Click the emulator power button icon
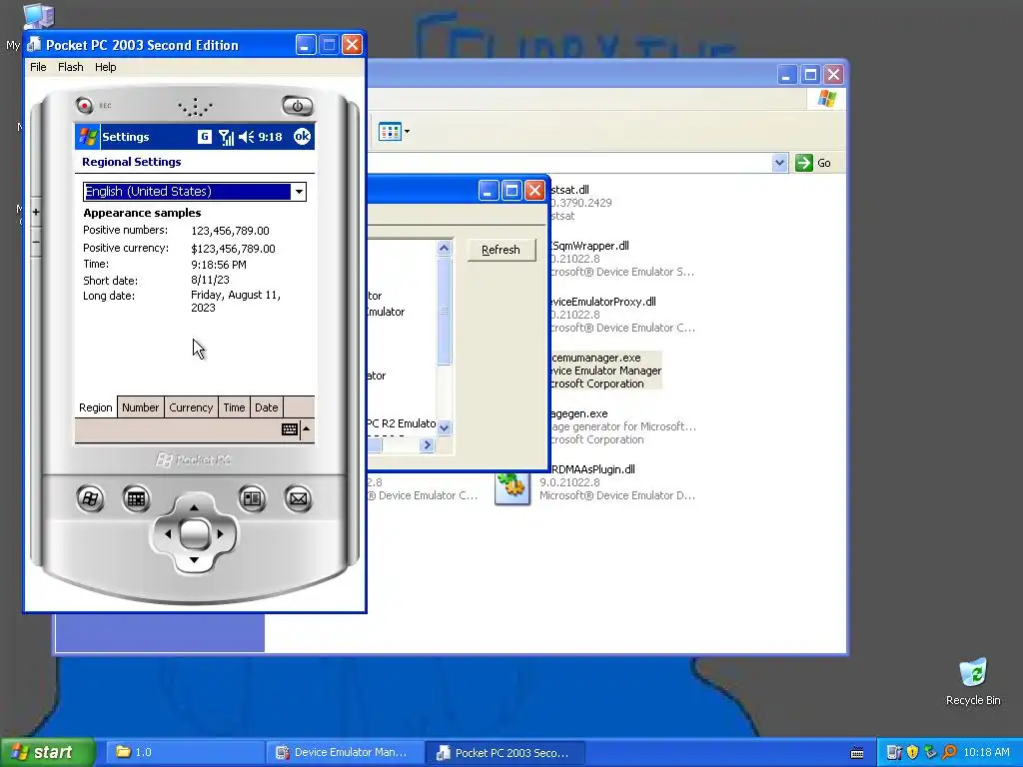 [298, 106]
